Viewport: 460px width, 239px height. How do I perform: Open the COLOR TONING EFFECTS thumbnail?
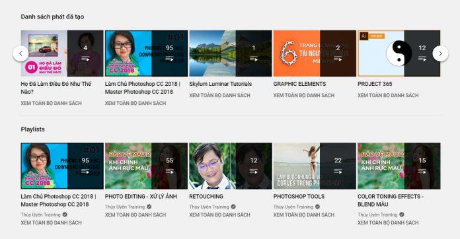[399, 166]
